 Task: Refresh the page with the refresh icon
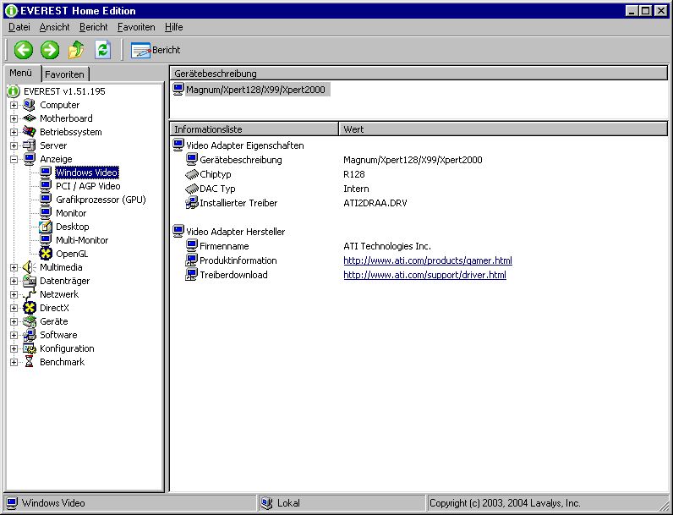[x=102, y=50]
